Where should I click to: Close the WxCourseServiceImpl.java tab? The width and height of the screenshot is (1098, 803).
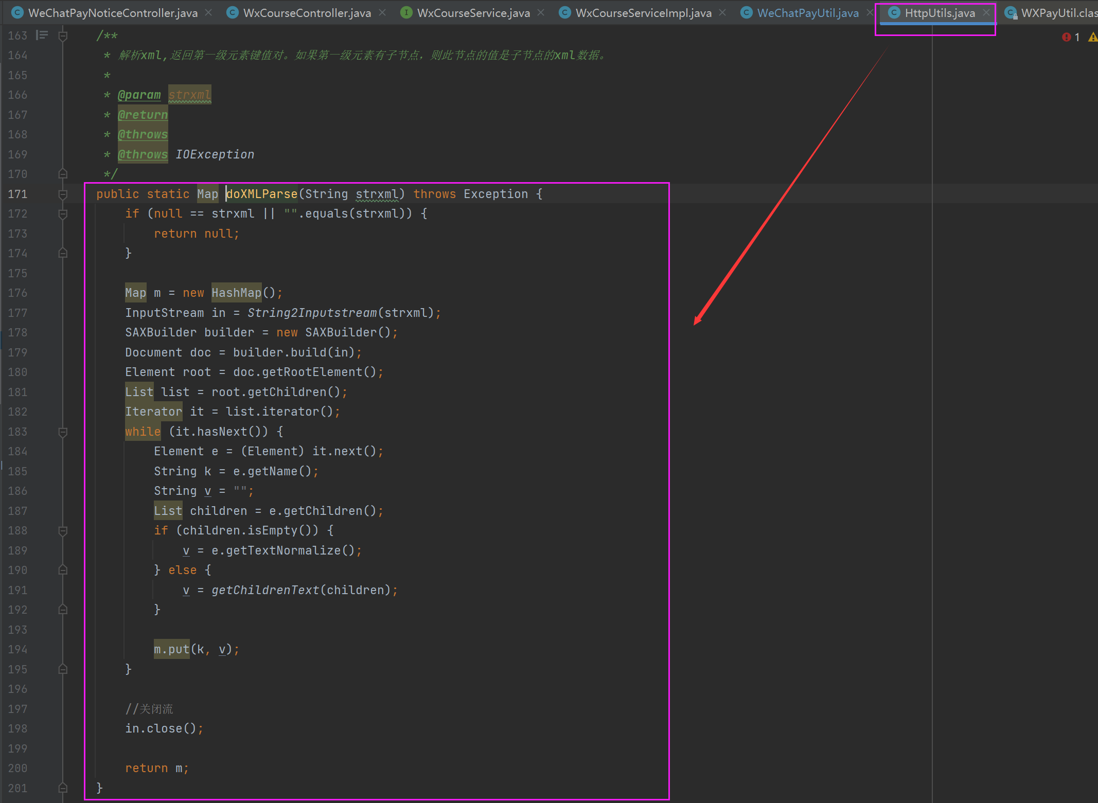[x=722, y=13]
